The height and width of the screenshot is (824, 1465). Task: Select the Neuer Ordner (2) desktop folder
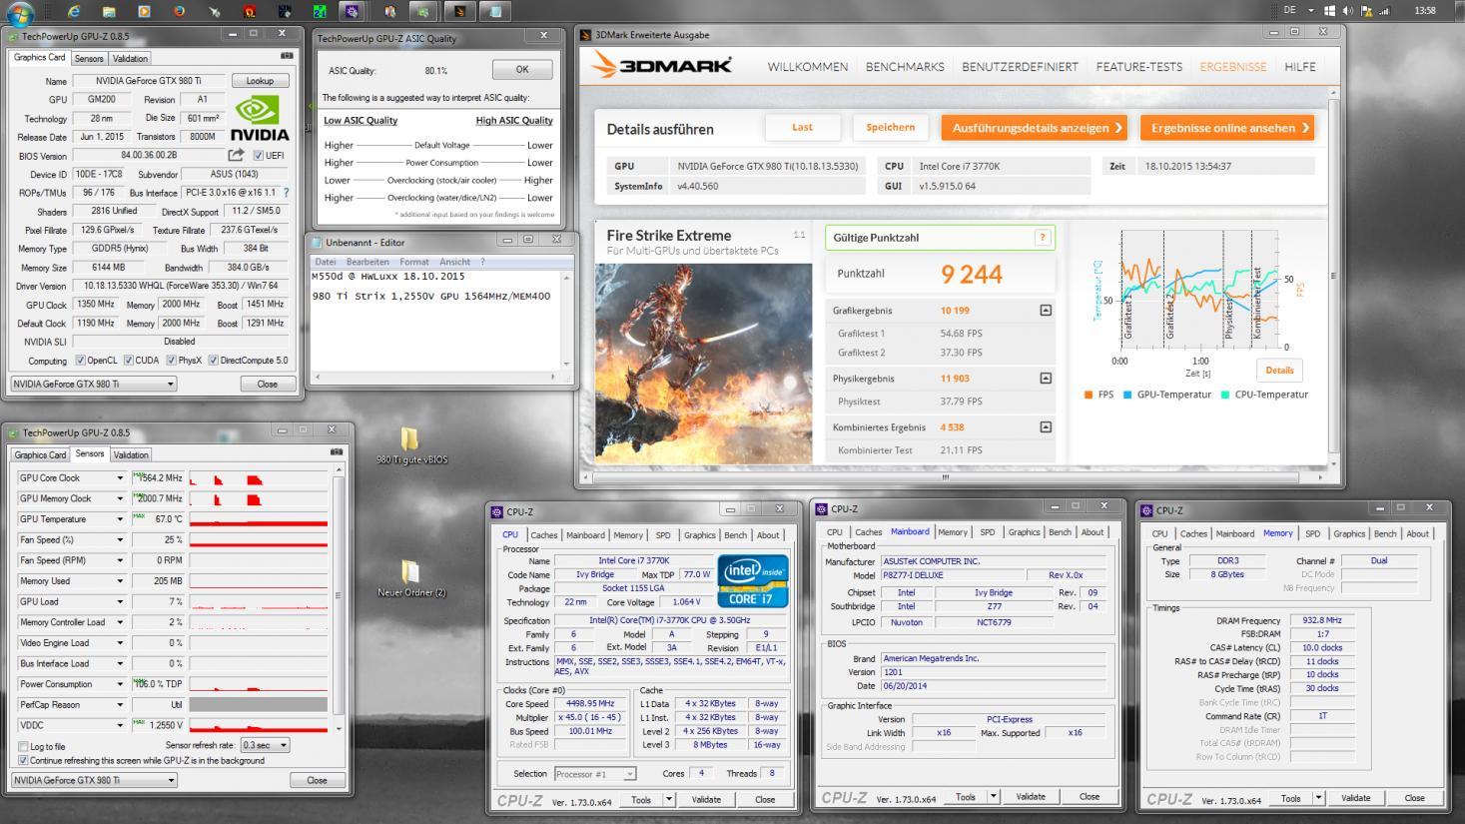[410, 578]
